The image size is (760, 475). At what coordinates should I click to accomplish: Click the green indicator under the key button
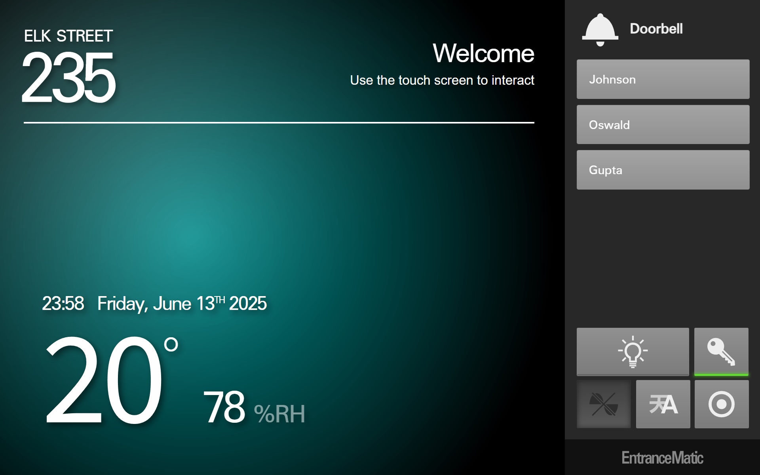(x=721, y=374)
